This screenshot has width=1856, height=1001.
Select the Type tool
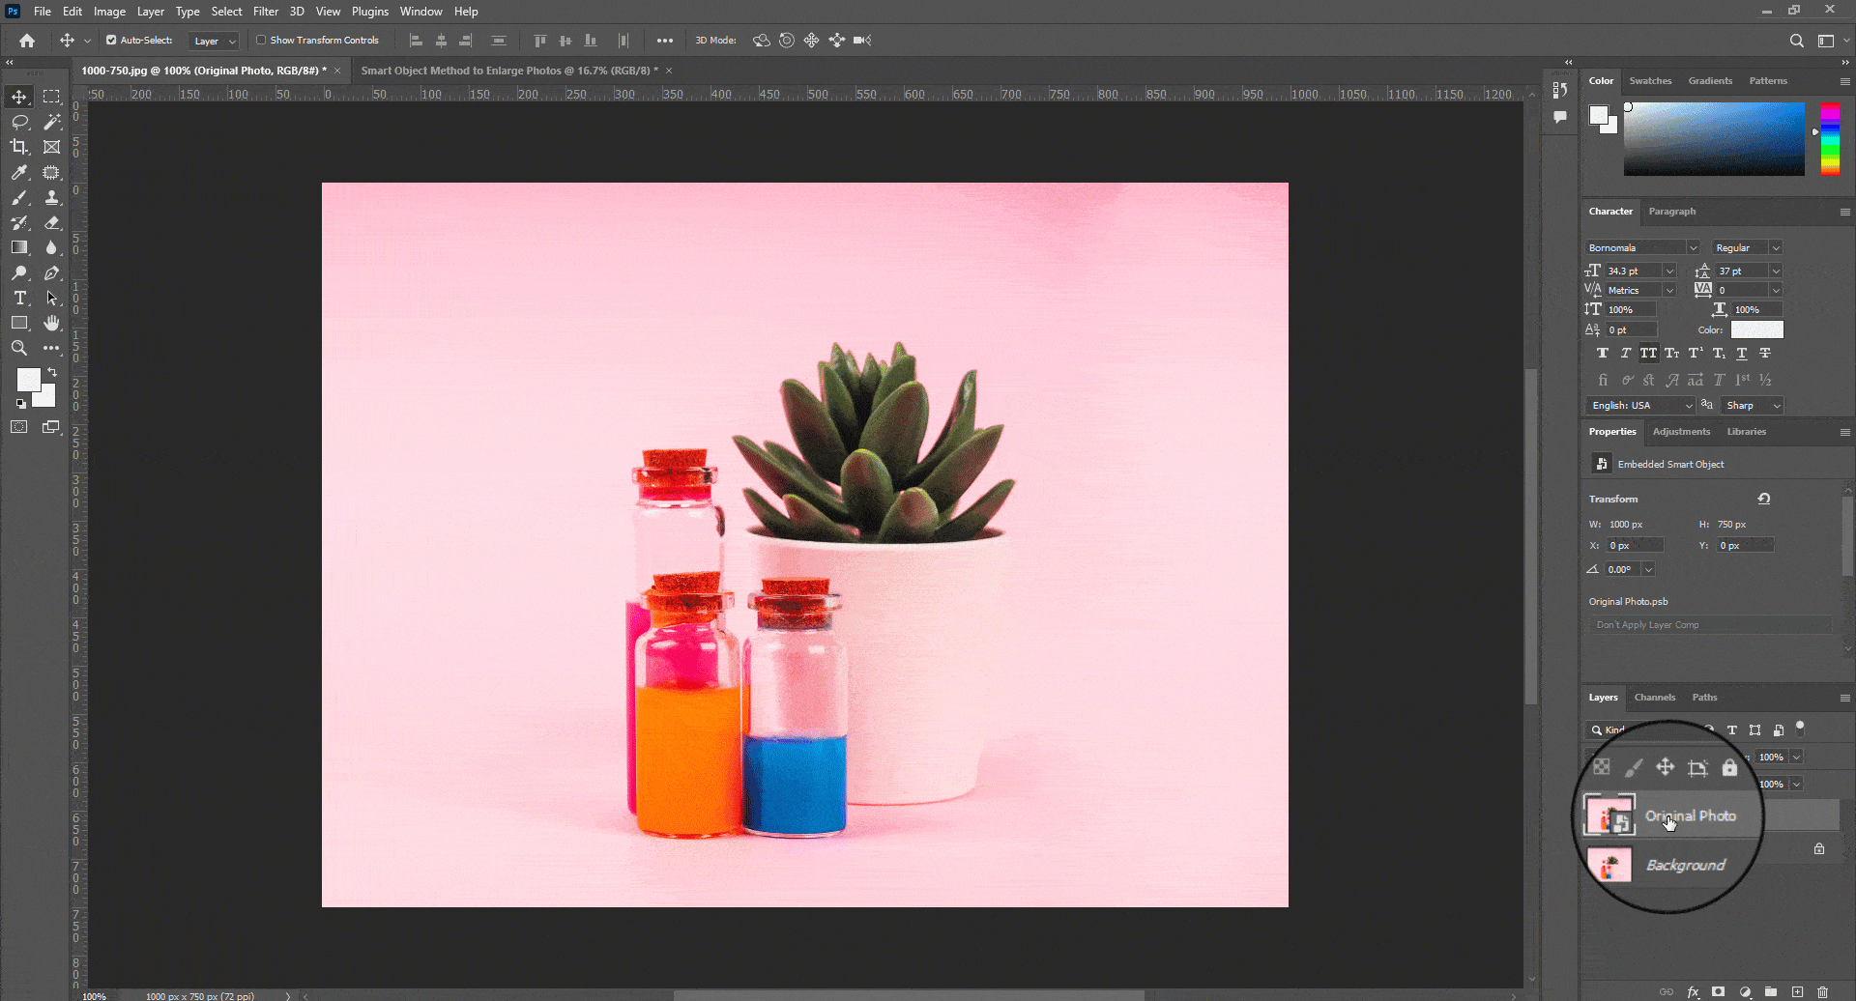tap(19, 299)
